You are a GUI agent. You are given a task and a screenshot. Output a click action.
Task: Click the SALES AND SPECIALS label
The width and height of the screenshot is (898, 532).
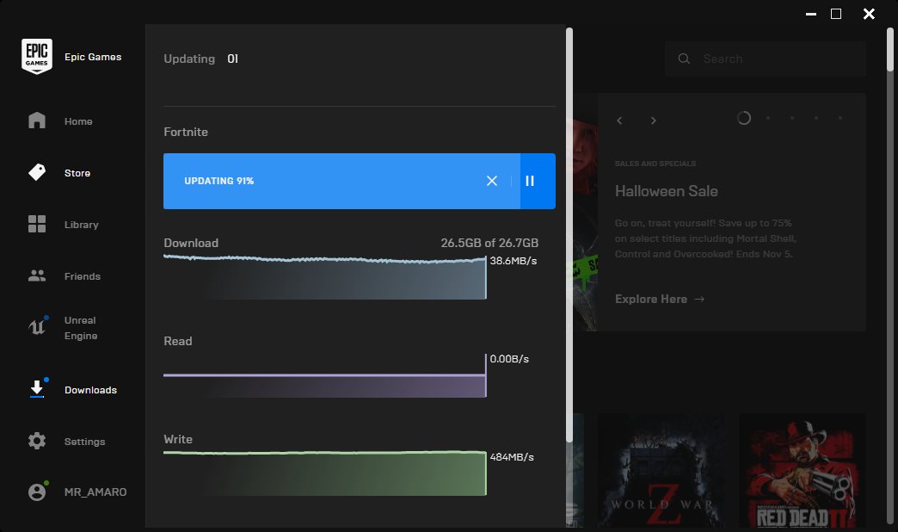(x=655, y=164)
